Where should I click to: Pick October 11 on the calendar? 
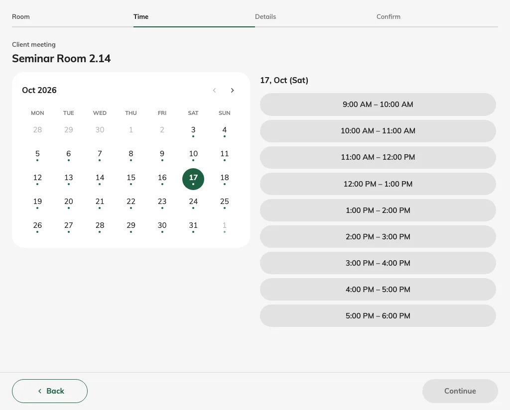click(x=225, y=155)
